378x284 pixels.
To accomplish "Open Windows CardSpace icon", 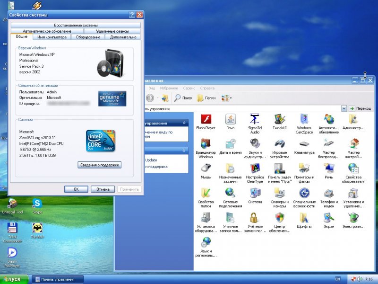I will tap(304, 124).
